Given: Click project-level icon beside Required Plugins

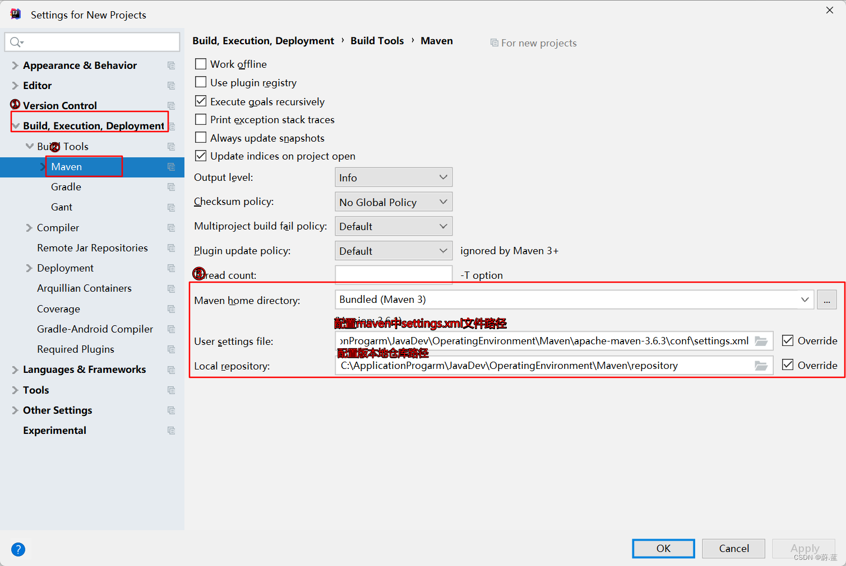Looking at the screenshot, I should pos(172,349).
